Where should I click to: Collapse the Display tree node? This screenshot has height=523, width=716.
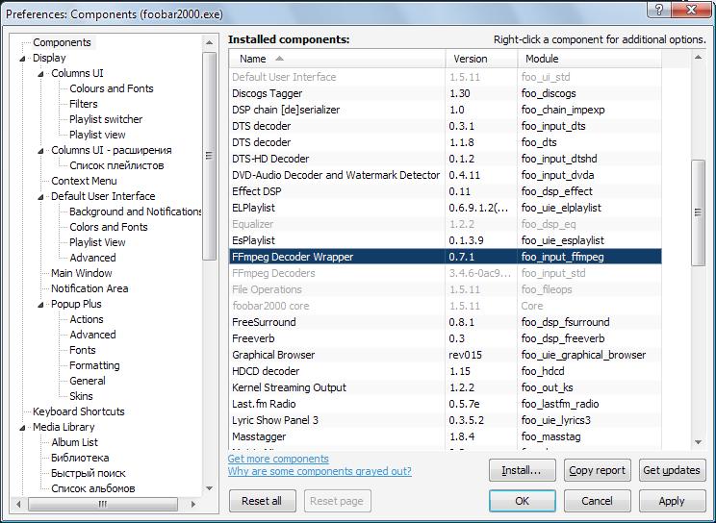[23, 58]
